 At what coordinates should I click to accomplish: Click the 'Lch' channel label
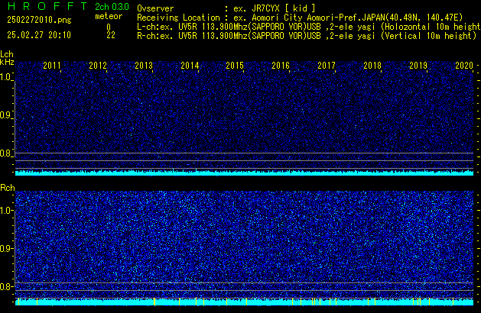coord(7,54)
